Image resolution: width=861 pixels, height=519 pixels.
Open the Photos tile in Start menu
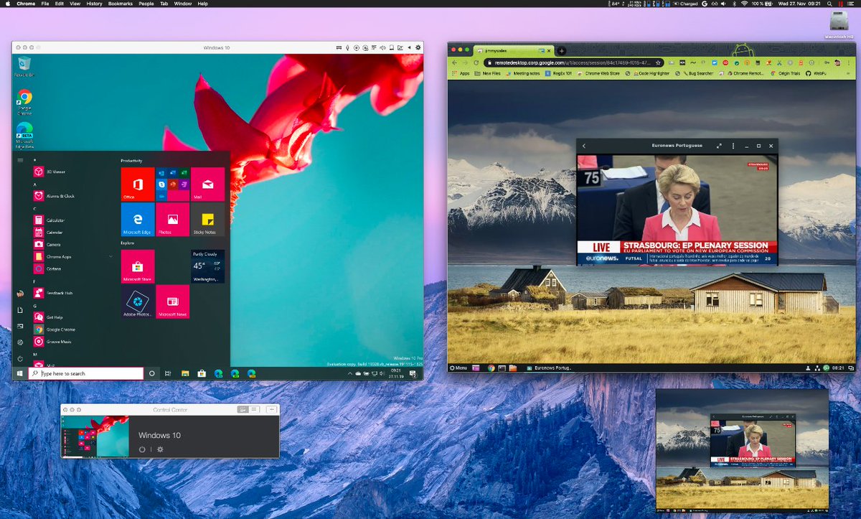(172, 220)
